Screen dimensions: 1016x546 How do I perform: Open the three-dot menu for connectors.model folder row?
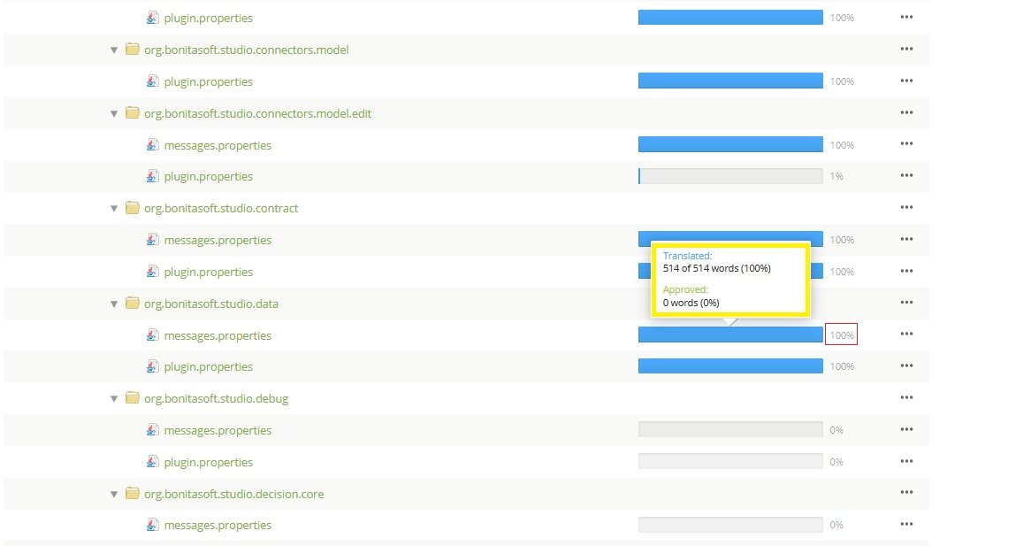[x=906, y=49]
